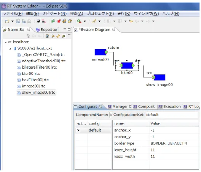The height and width of the screenshot is (172, 201).
Task: Open the ナビゲート(N) menu
Action: [54, 14]
